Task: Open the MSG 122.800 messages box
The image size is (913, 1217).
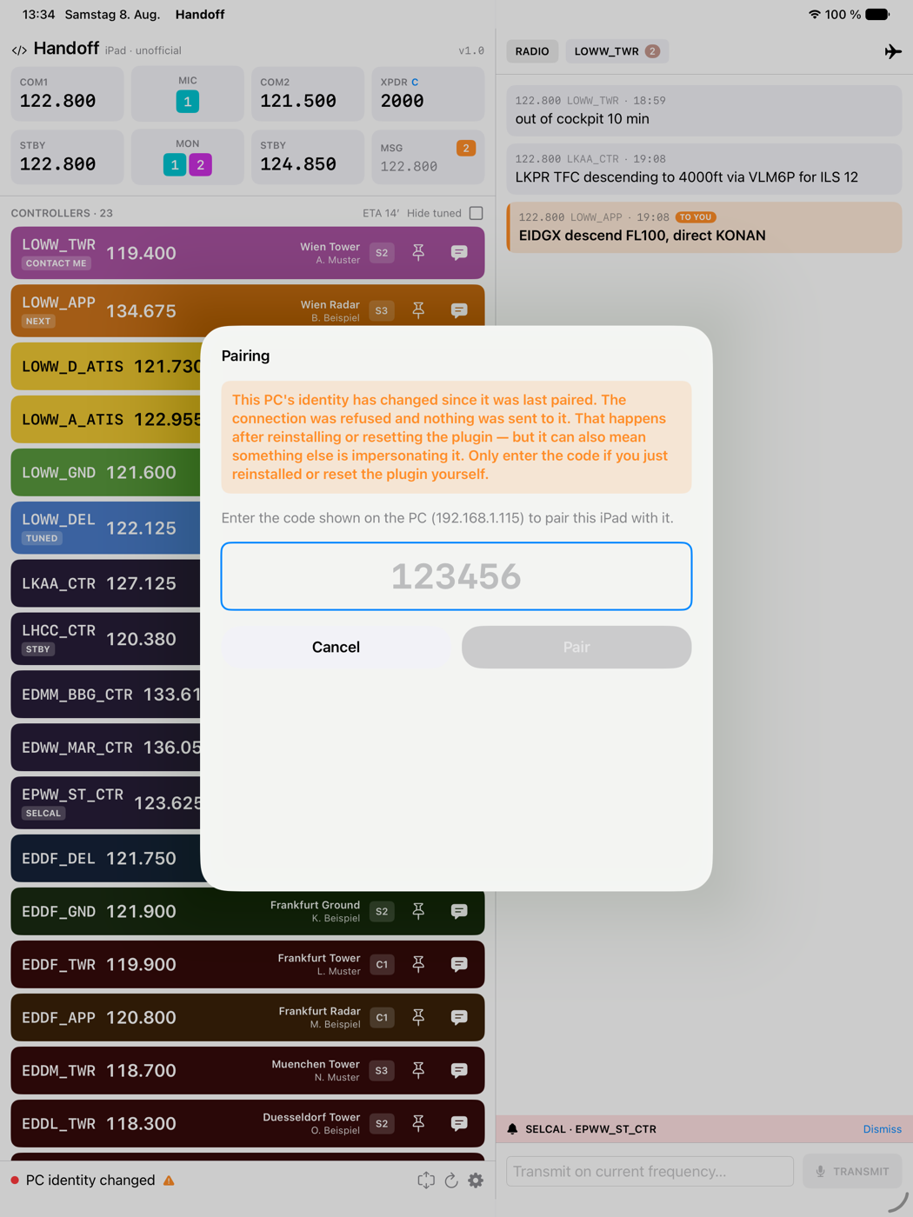Action: [428, 156]
